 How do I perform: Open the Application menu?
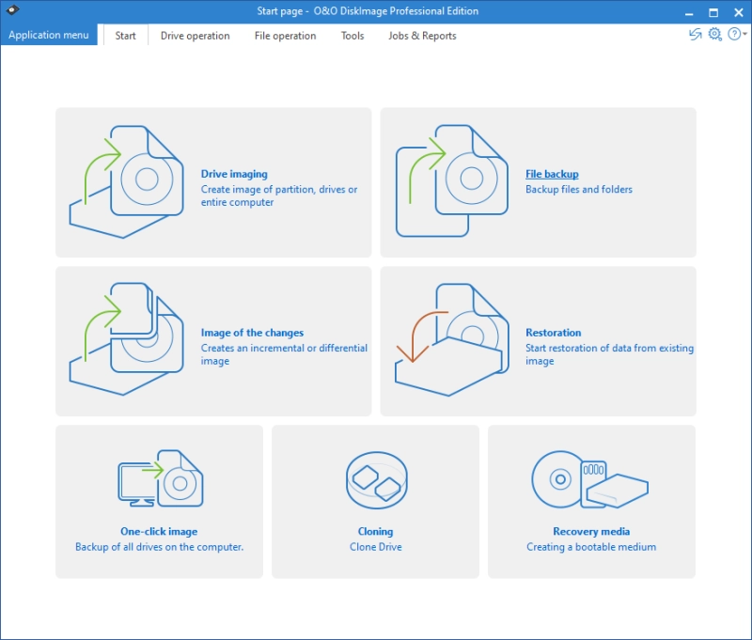tap(49, 35)
